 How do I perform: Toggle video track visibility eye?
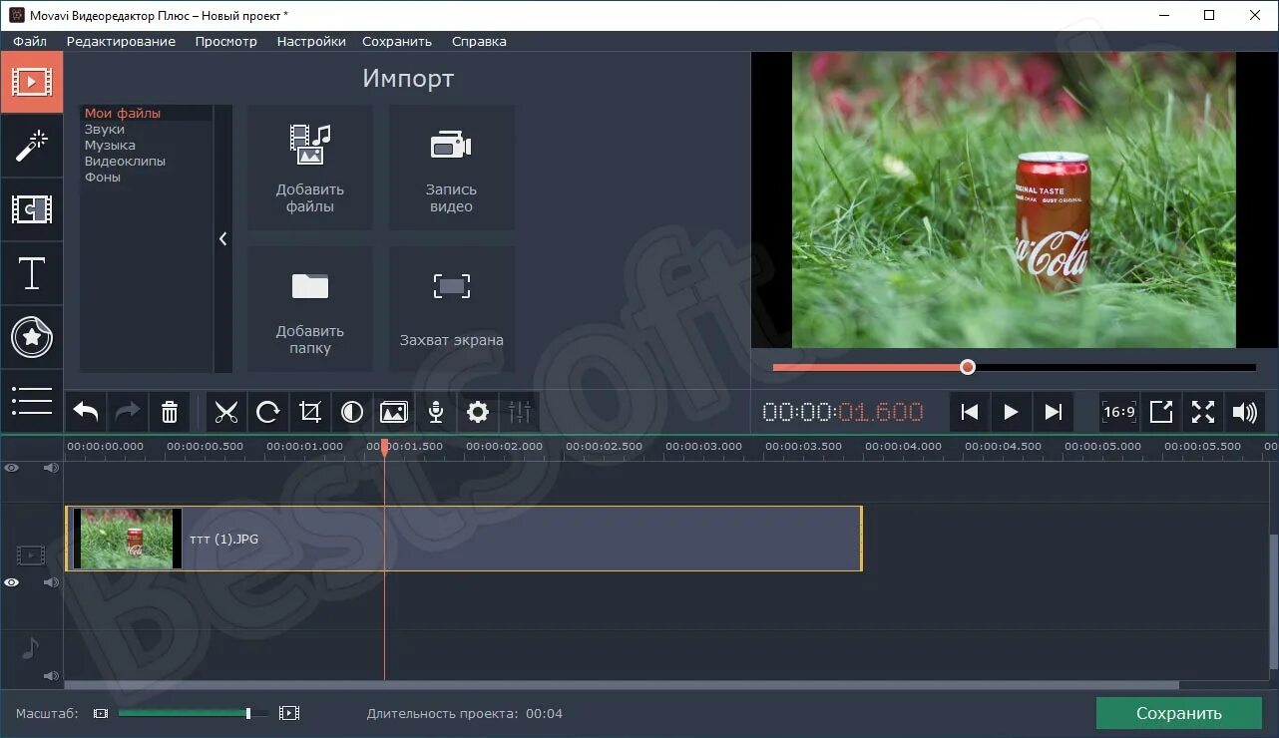(x=11, y=582)
